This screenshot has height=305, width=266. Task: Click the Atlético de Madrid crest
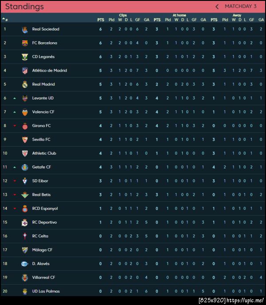pyautogui.click(x=25, y=71)
